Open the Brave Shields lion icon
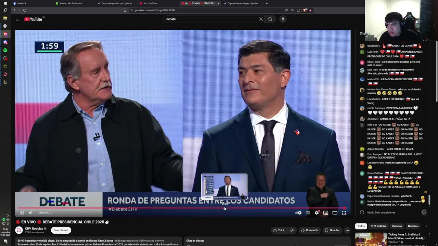The width and height of the screenshot is (438, 246). point(305,10)
